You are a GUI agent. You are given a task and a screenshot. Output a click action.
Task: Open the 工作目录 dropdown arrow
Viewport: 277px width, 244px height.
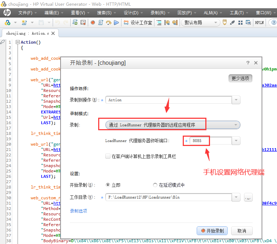click(x=236, y=197)
